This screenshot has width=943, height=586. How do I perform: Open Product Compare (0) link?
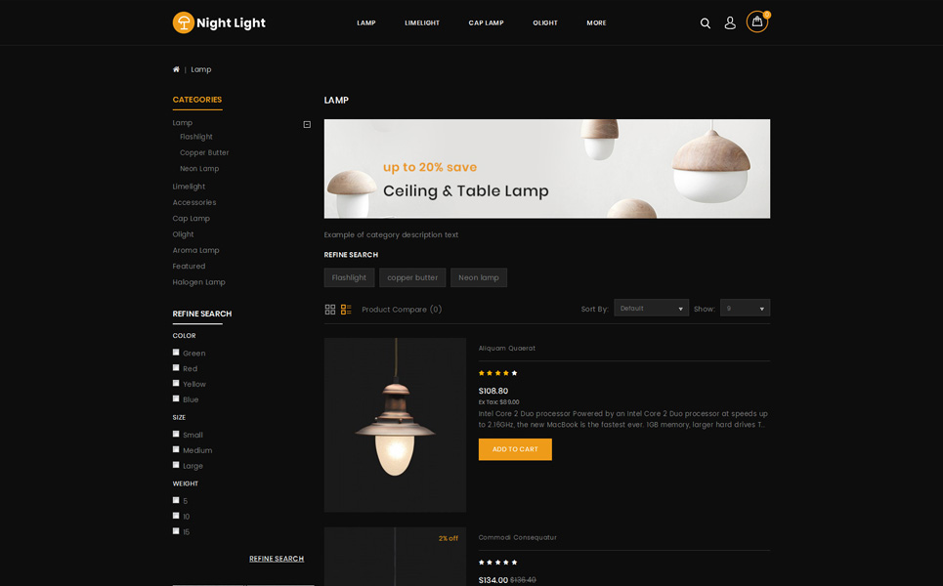402,310
